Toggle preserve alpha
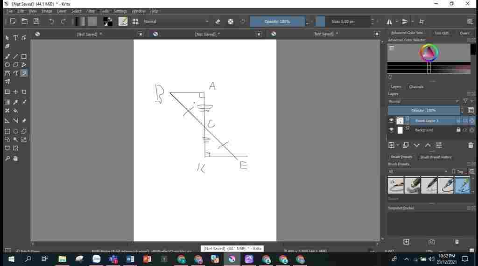Viewport: 478px width, 266px height. pos(231,21)
